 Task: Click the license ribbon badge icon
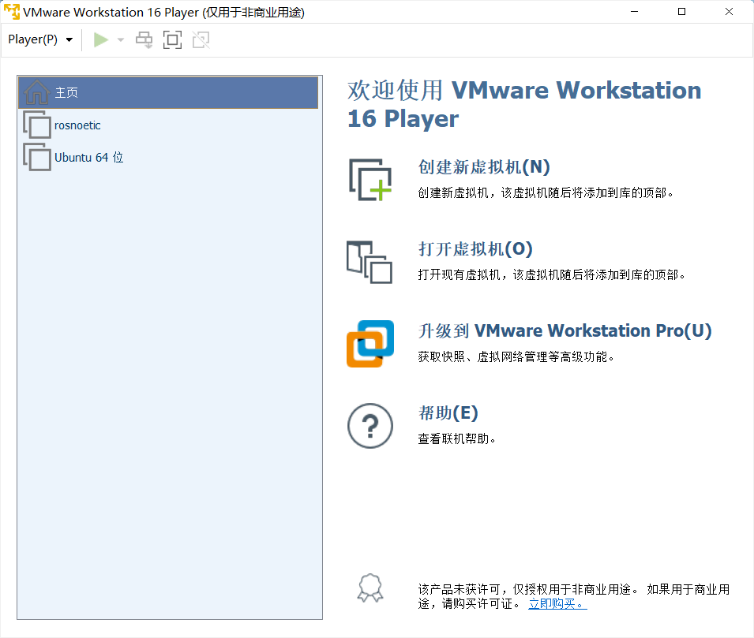click(370, 588)
